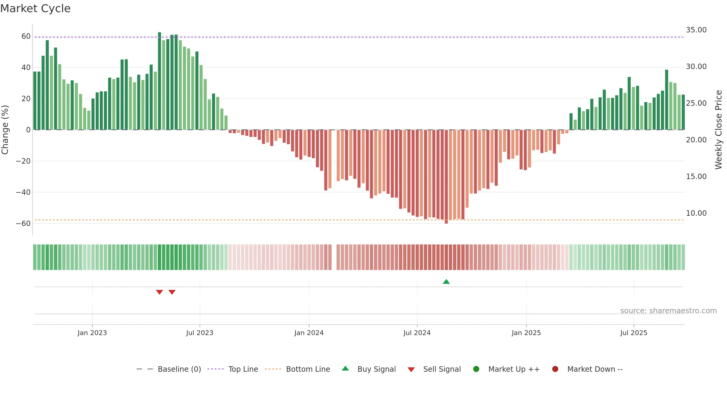The width and height of the screenshot is (727, 409).
Task: Click the purple Top Line legend marker
Action: pyautogui.click(x=215, y=369)
